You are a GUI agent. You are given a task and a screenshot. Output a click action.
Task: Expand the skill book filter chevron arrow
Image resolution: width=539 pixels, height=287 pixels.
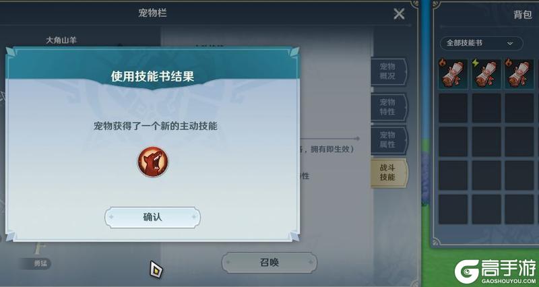click(510, 43)
